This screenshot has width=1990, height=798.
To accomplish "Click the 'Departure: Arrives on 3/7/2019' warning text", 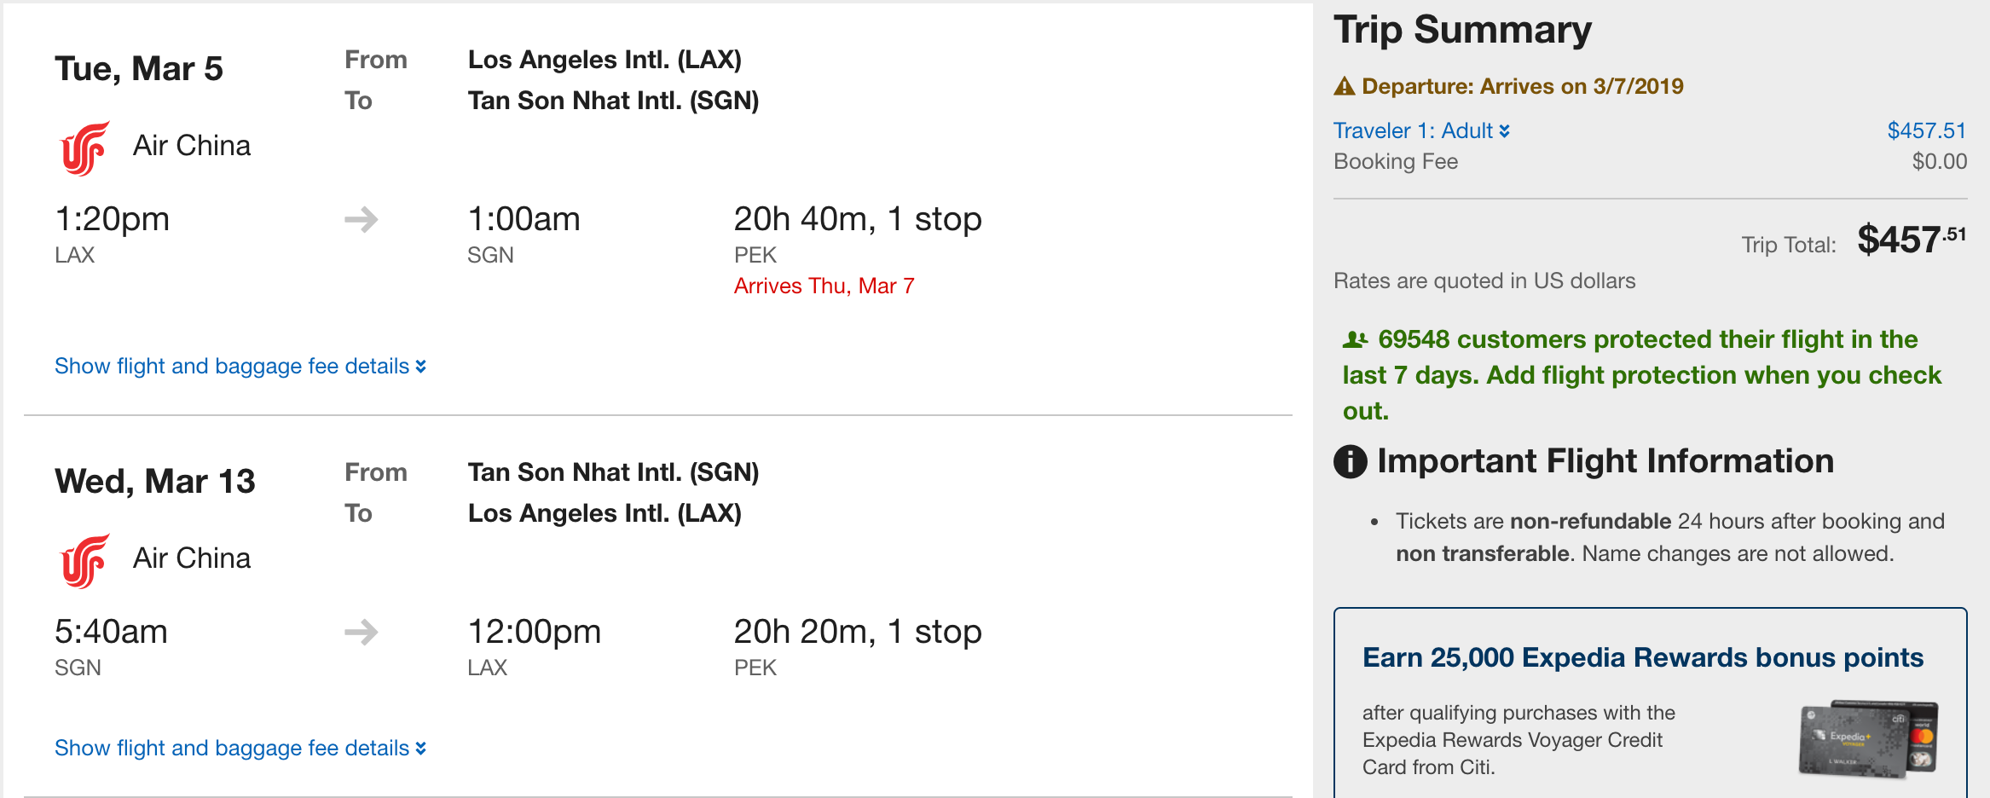I will [x=1522, y=86].
